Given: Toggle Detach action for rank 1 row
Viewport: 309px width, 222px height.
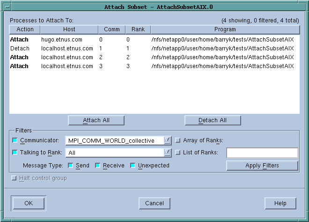Looking at the screenshot, I should point(20,49).
